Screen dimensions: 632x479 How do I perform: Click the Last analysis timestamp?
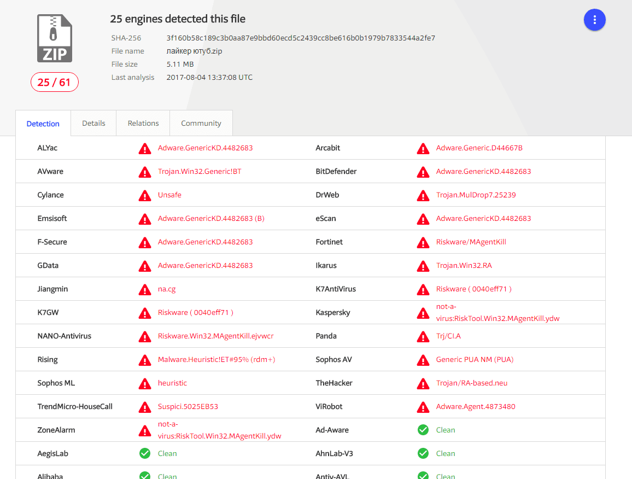coord(209,78)
